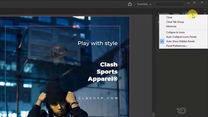Click the panel dock collapse arrows

click(205, 9)
